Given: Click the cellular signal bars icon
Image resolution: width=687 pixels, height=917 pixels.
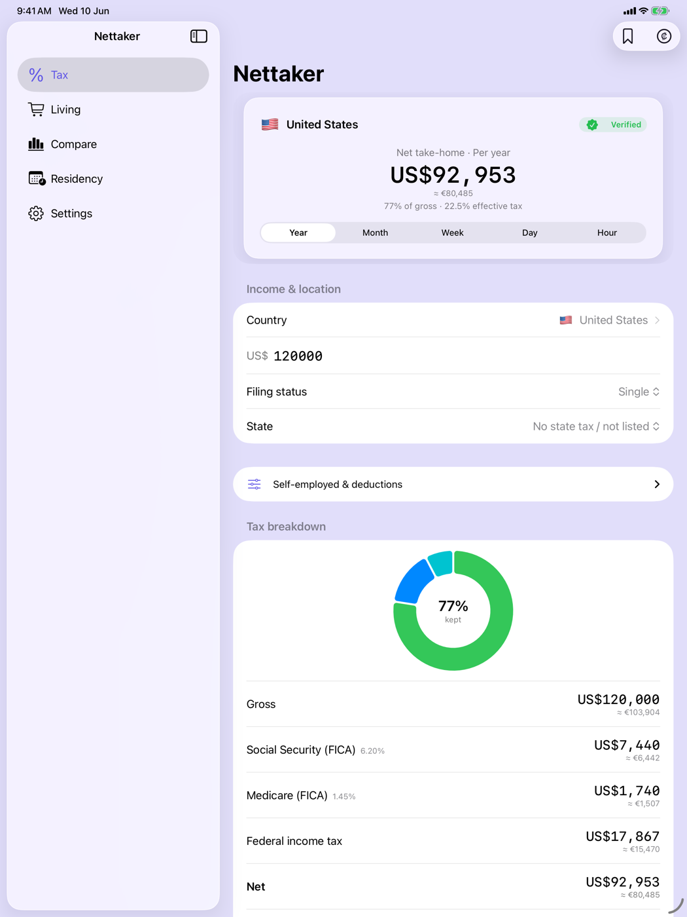Looking at the screenshot, I should 629,11.
